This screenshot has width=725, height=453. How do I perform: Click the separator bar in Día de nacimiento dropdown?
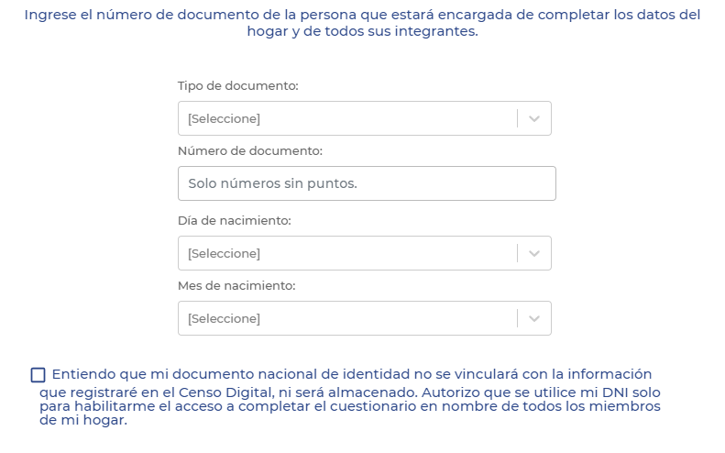[517, 253]
